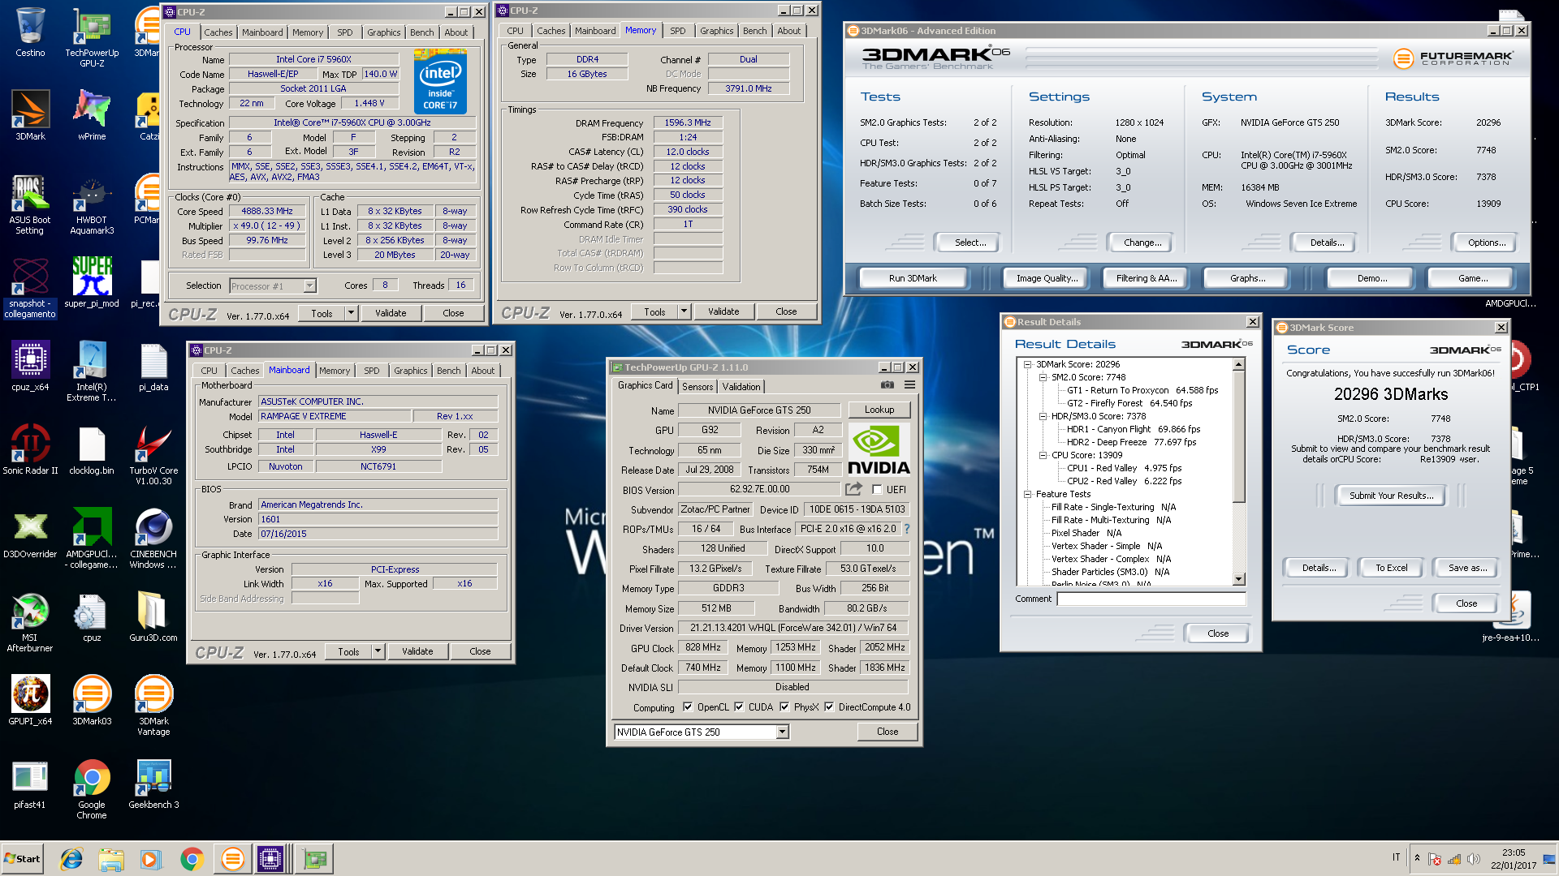Open SPD tab in Memory CPU-Z window
This screenshot has width=1559, height=876.
click(678, 31)
